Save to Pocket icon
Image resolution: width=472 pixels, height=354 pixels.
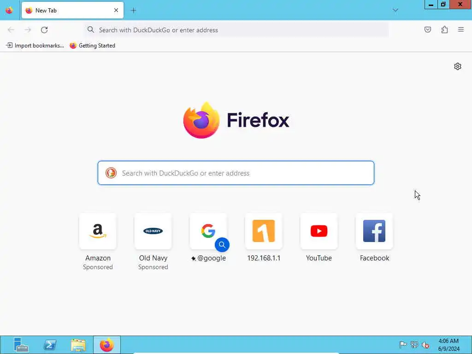427,29
